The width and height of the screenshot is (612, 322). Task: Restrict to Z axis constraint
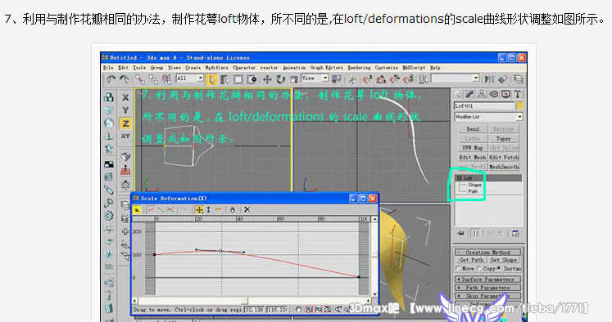coord(125,123)
